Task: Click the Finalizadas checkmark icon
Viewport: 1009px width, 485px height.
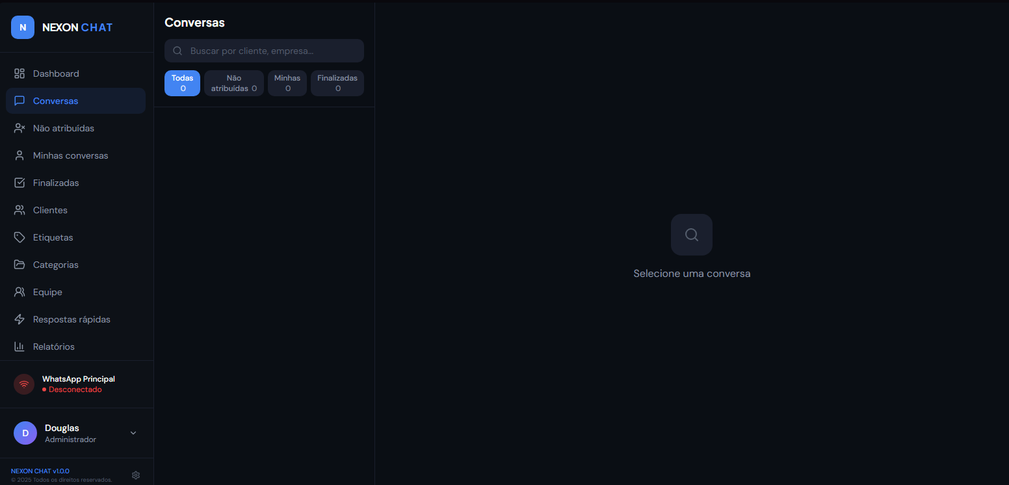Action: coord(20,183)
